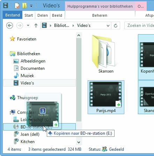Click the Bibliot... breadcrumb segment

click(x=61, y=25)
